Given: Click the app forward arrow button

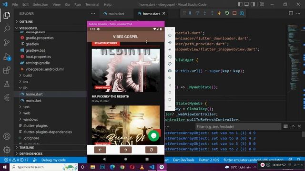Looking at the screenshot, I should pyautogui.click(x=126, y=150).
